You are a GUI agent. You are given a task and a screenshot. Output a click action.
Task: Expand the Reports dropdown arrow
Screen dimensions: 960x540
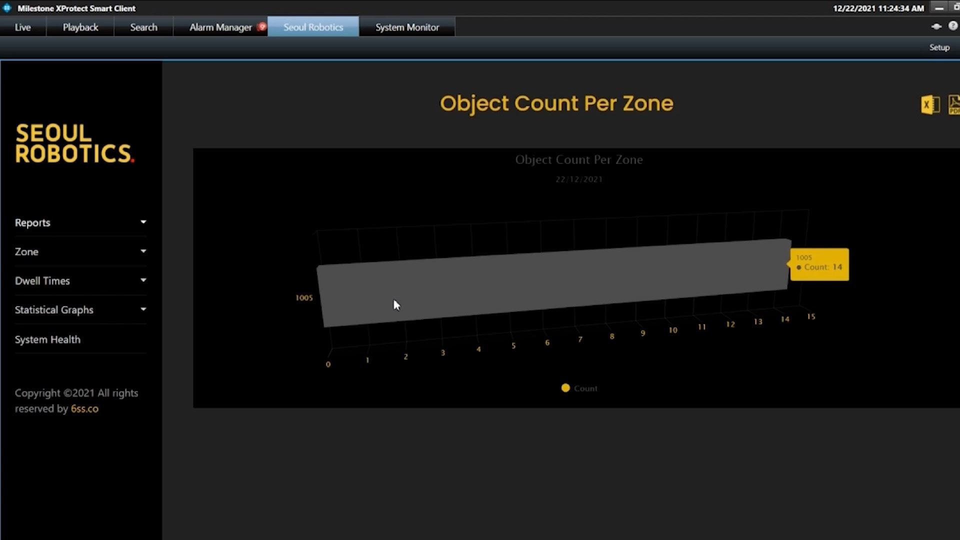click(143, 222)
